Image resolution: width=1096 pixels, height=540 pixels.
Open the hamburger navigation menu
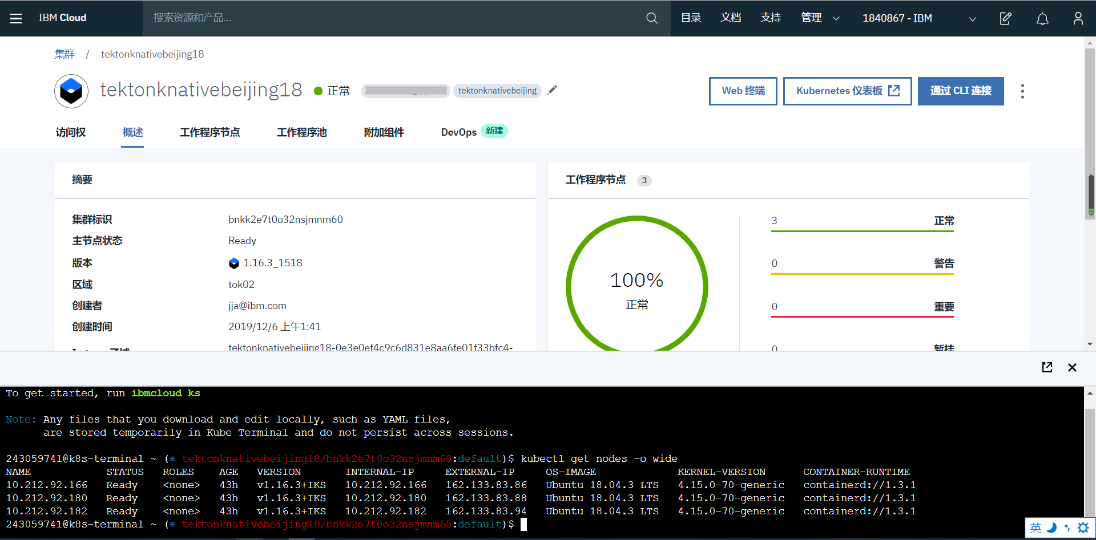16,18
